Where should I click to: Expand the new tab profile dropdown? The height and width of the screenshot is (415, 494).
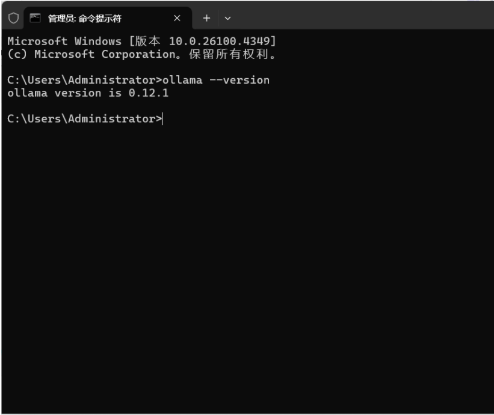click(x=227, y=19)
